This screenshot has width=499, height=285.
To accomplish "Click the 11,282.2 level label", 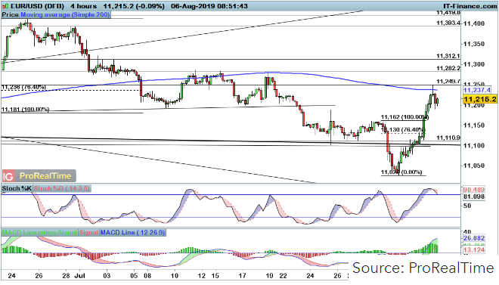I will [x=448, y=68].
